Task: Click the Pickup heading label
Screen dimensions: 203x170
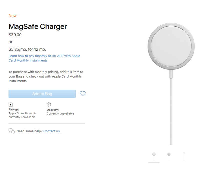Action: pyautogui.click(x=13, y=109)
